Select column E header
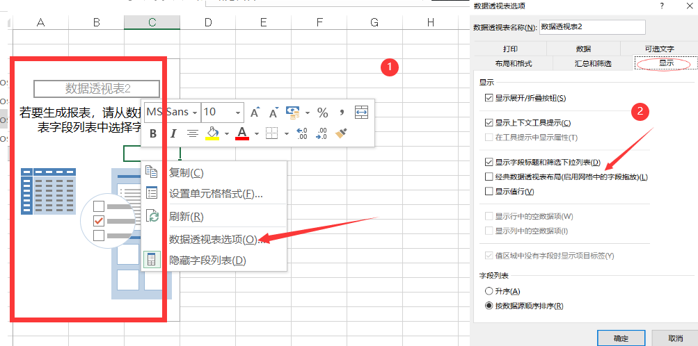 click(x=263, y=22)
